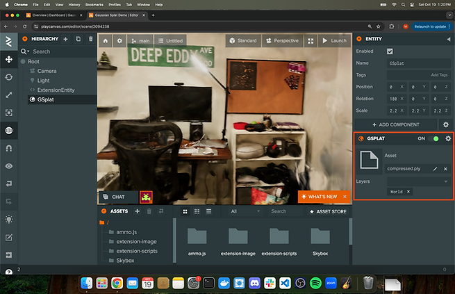Select the Scale gizmo tool

coord(8,94)
